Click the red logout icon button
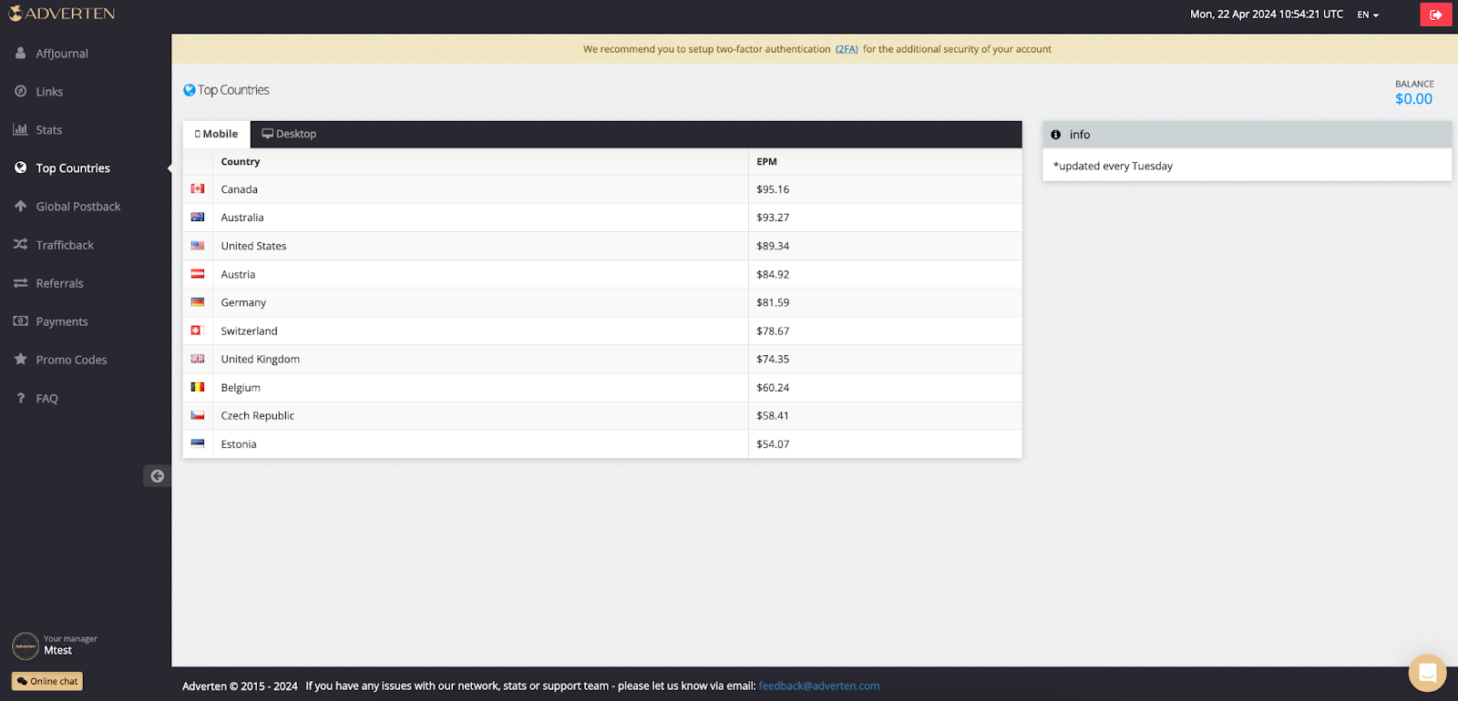1458x701 pixels. [1435, 15]
